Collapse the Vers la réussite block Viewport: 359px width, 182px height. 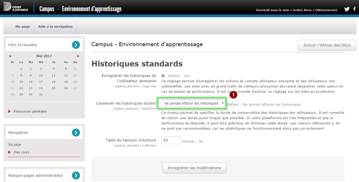76,45
